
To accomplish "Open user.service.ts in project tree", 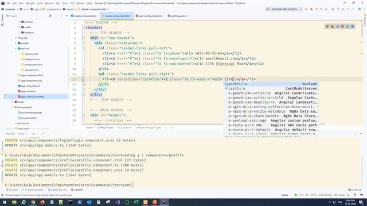I will tap(31, 70).
